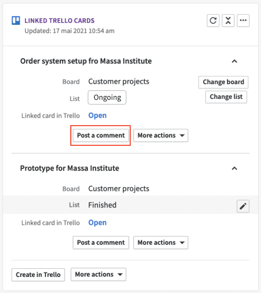
Task: Click the Trello logo icon
Action: [x=16, y=21]
